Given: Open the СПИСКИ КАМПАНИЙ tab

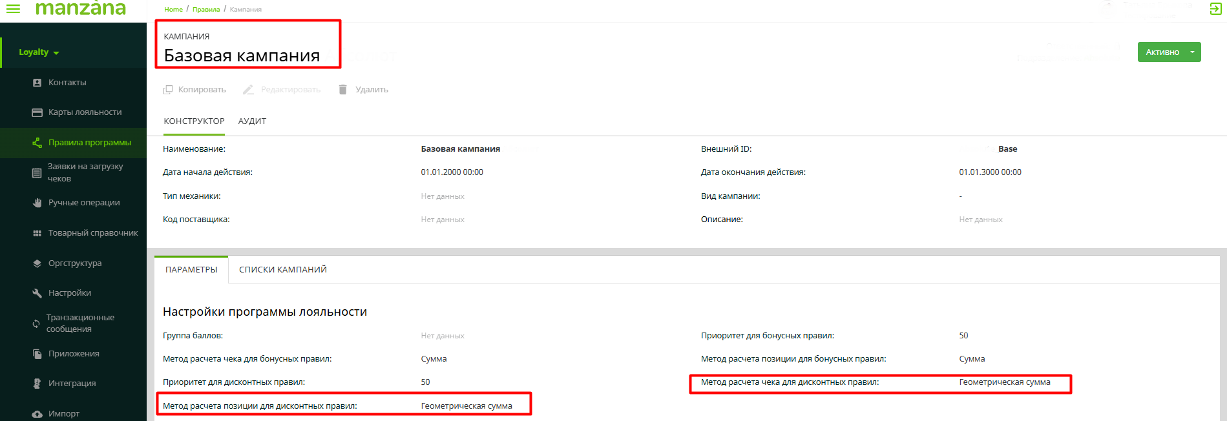Looking at the screenshot, I should tap(283, 270).
